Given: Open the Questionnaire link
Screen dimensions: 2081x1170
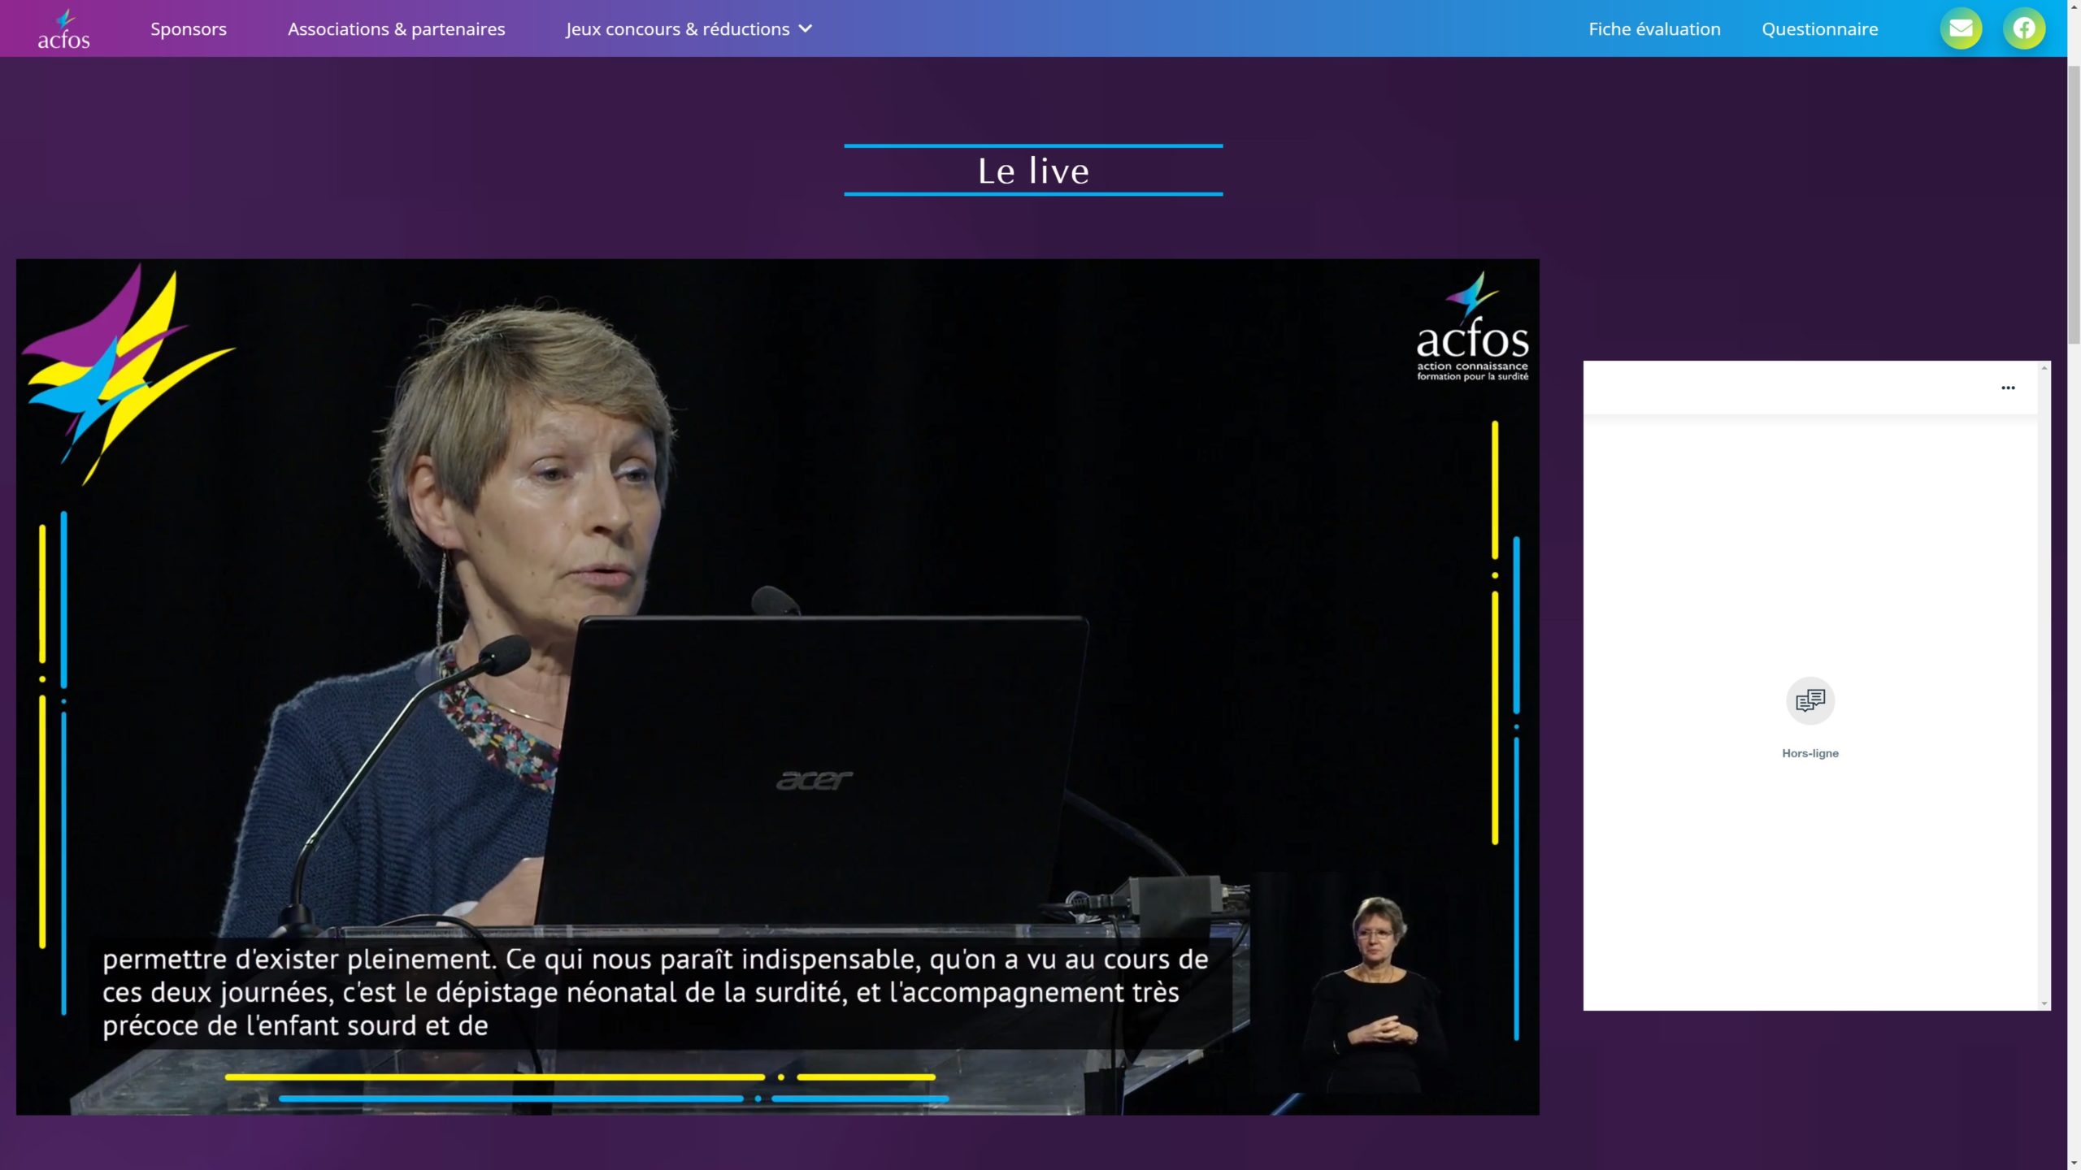Looking at the screenshot, I should tap(1820, 29).
